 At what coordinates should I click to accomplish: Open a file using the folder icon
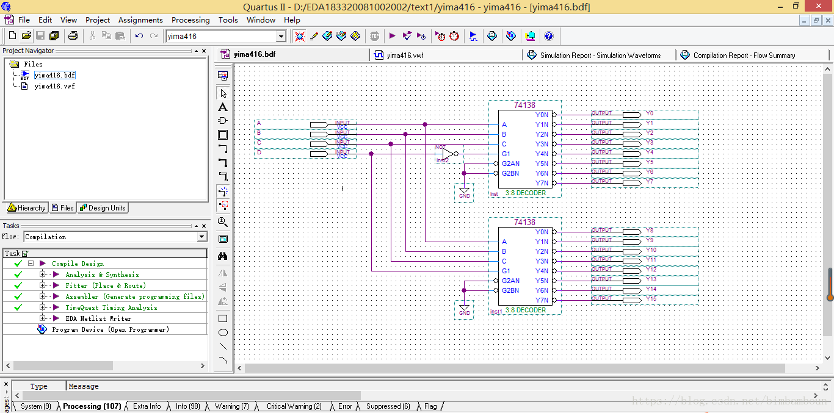[x=26, y=36]
